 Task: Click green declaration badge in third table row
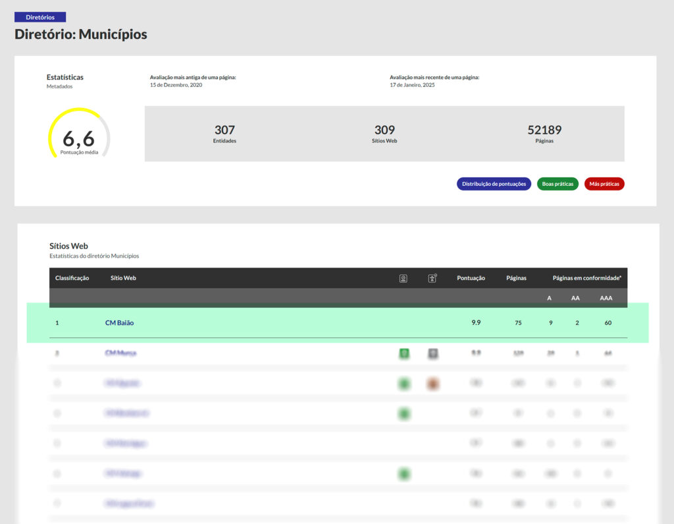point(404,383)
